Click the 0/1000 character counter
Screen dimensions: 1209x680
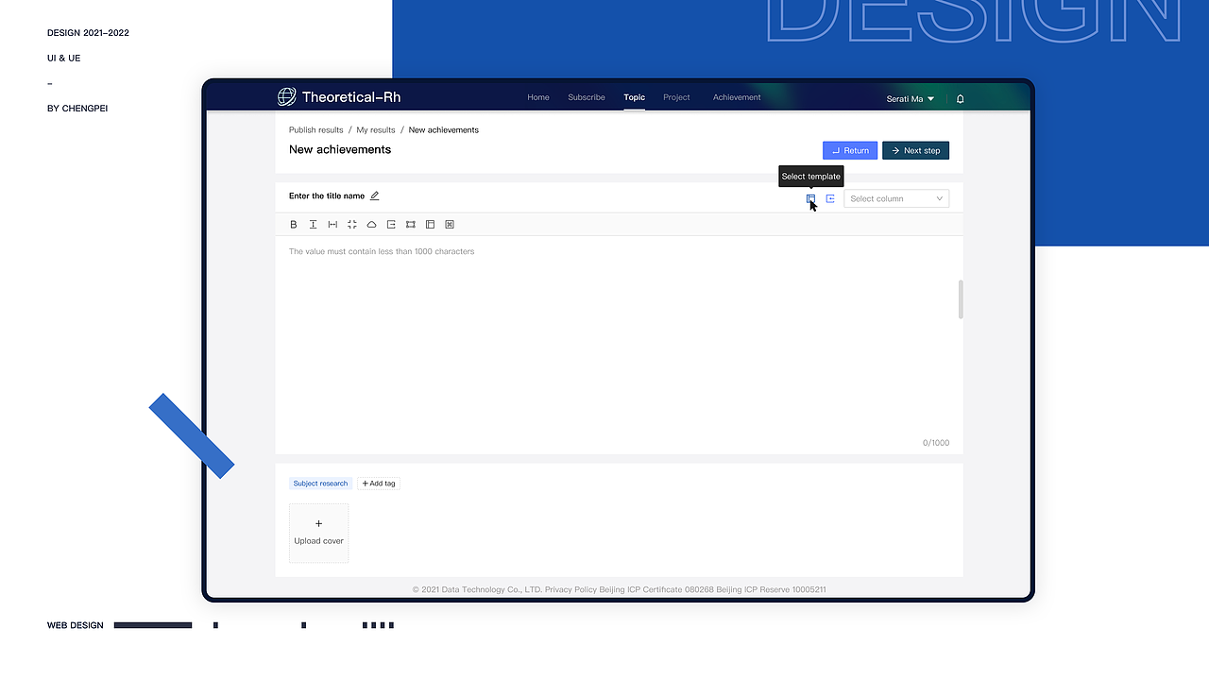coord(936,443)
